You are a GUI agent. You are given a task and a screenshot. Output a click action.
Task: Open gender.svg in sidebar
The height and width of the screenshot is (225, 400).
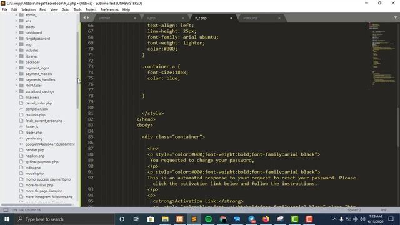34,138
